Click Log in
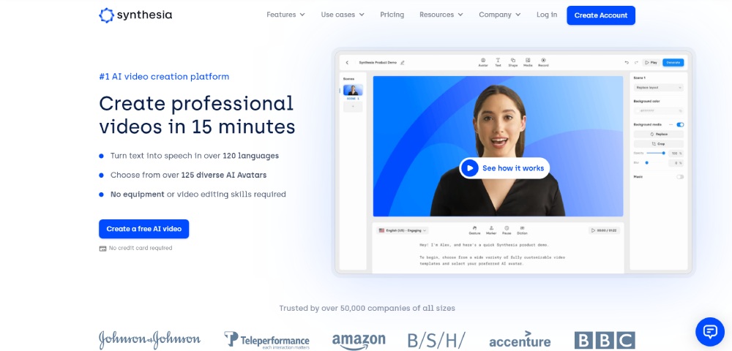This screenshot has width=732, height=351. 547,15
